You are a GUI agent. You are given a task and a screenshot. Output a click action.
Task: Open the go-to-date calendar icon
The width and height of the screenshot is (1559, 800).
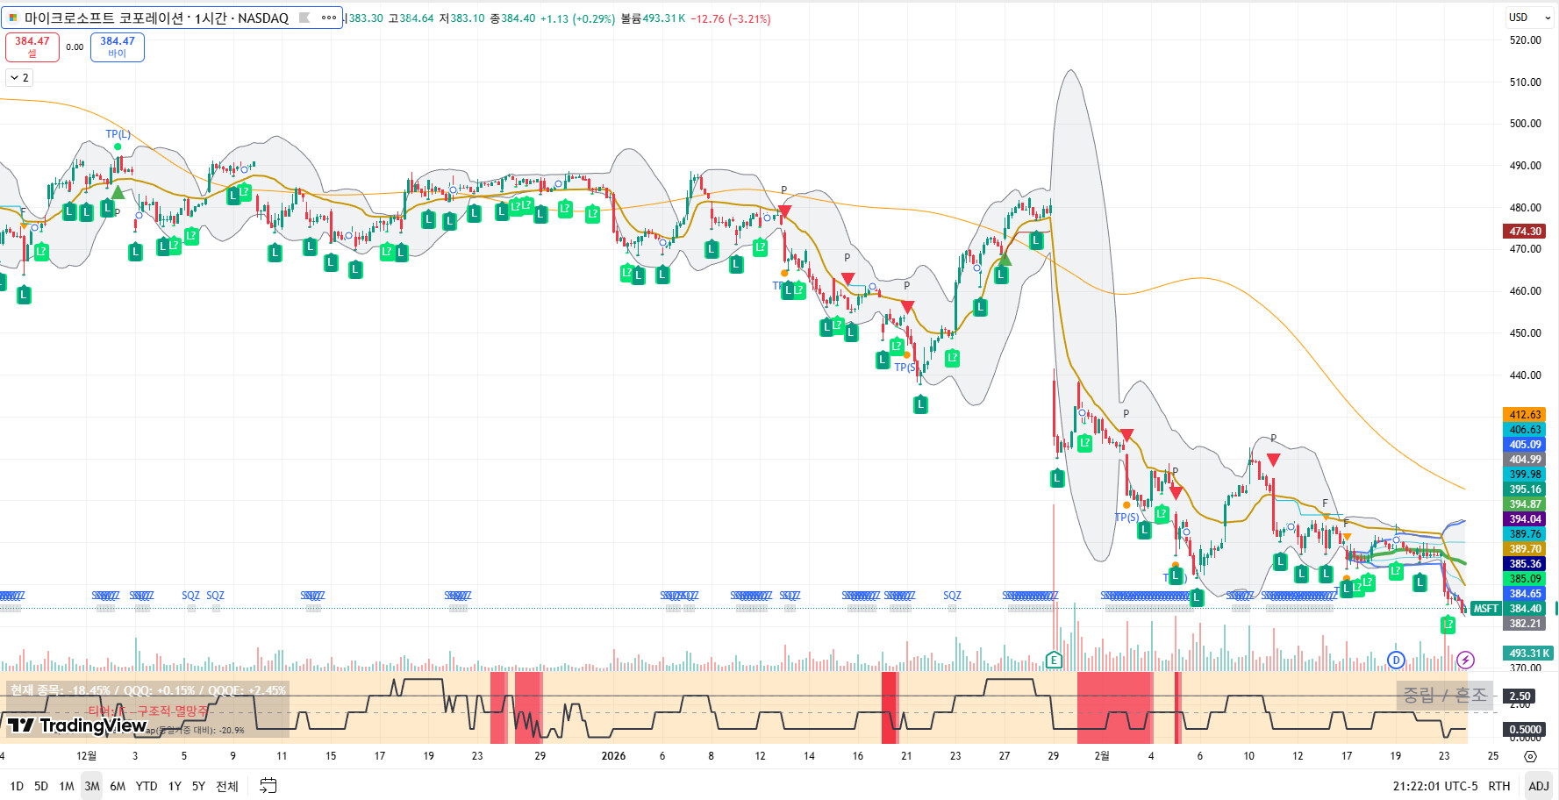click(x=268, y=786)
